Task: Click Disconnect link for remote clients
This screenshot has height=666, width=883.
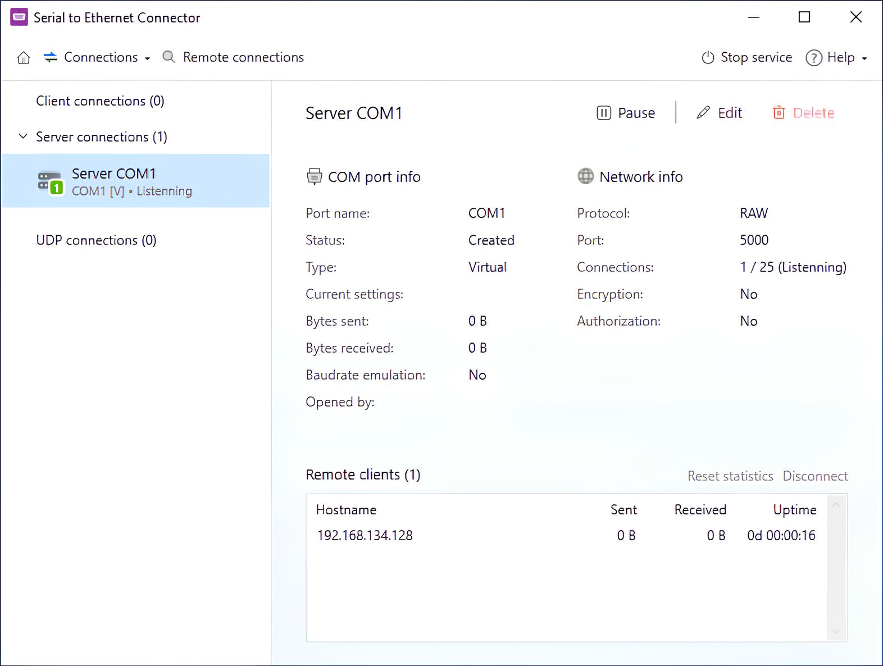Action: click(815, 476)
